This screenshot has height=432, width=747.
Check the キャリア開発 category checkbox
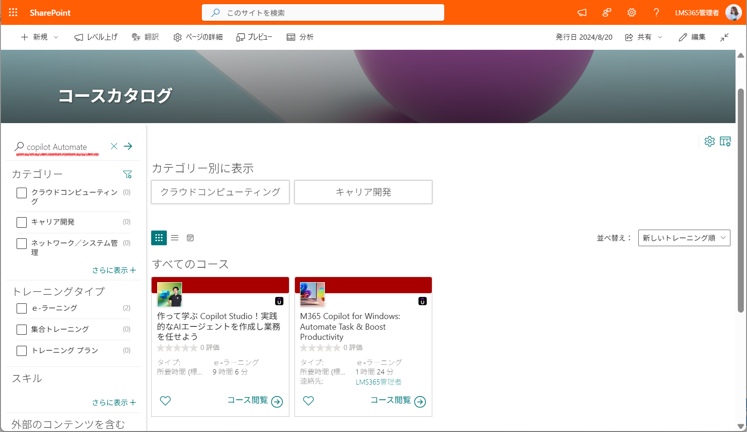(22, 222)
